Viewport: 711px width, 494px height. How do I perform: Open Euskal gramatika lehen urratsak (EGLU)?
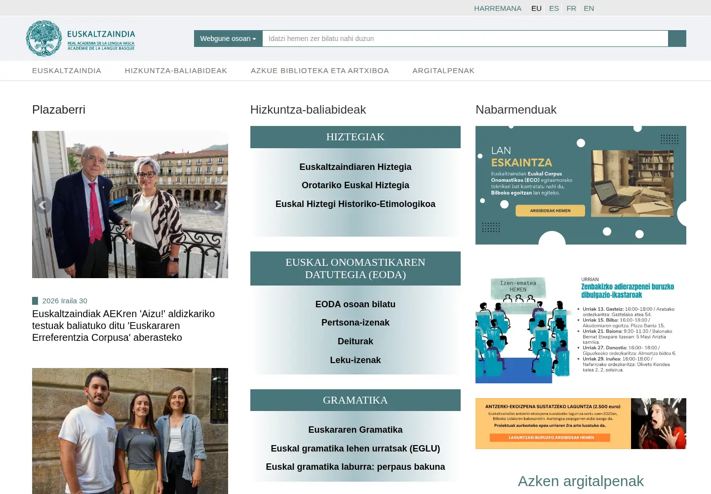[x=355, y=449]
